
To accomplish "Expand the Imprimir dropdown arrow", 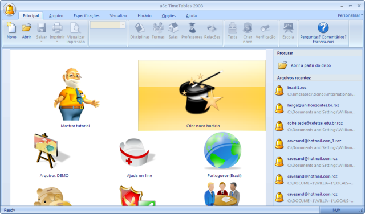I will 57,42.
